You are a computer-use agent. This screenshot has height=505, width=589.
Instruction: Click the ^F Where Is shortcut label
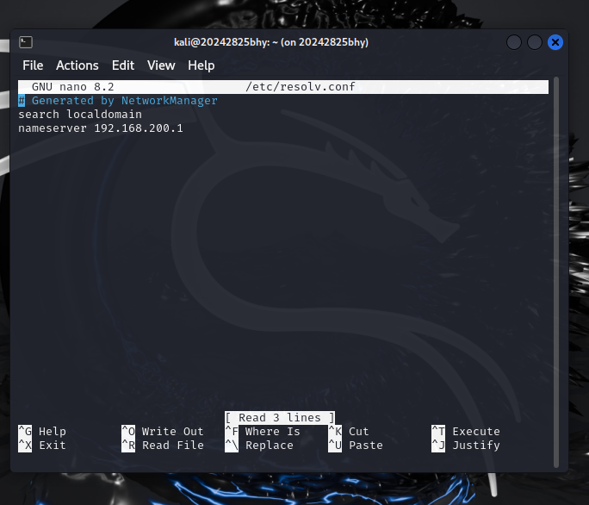(x=263, y=431)
